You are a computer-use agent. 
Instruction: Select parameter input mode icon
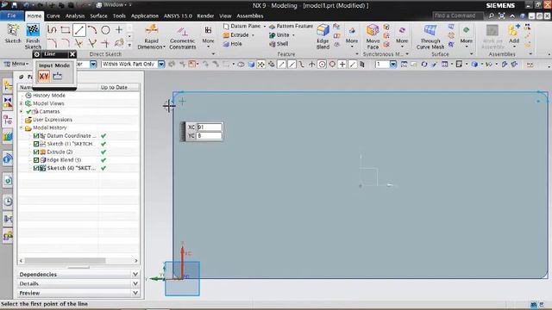click(x=58, y=76)
